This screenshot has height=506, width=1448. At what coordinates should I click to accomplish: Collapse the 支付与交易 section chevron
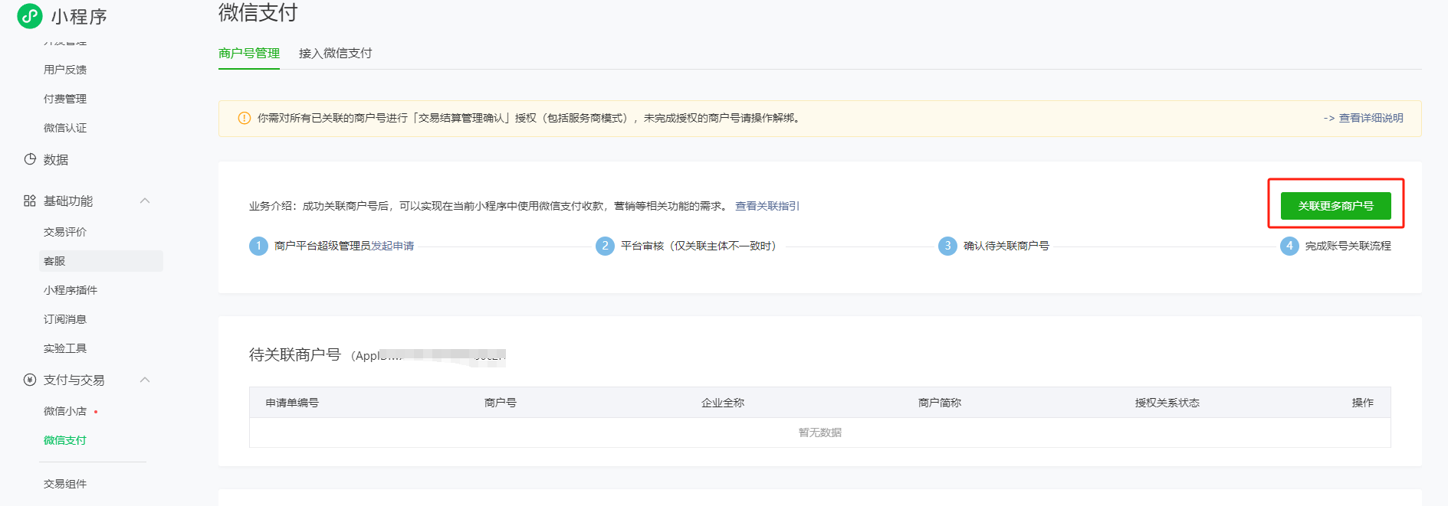145,380
